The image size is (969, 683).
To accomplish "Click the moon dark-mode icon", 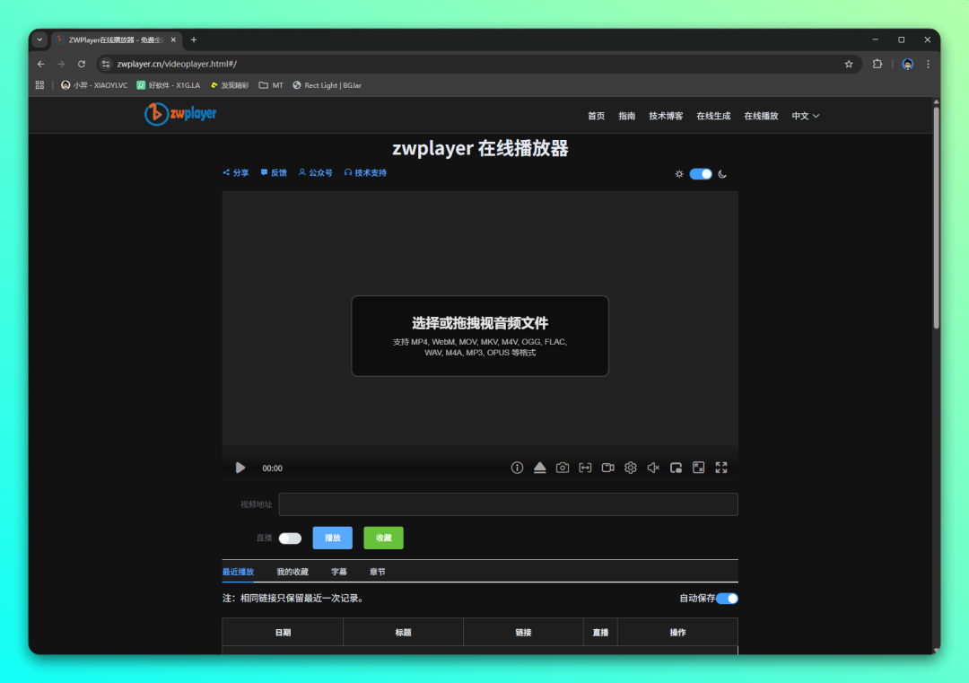I will click(x=722, y=174).
